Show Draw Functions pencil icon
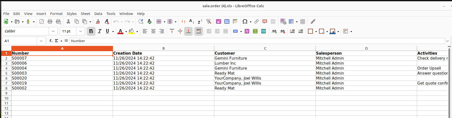 coord(313,22)
